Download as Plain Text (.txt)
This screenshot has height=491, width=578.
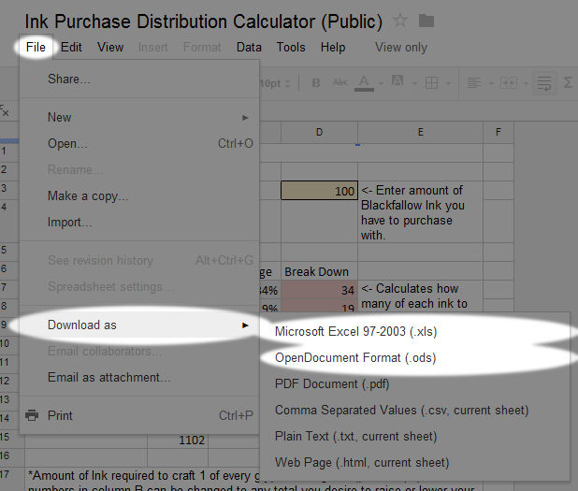(x=415, y=437)
